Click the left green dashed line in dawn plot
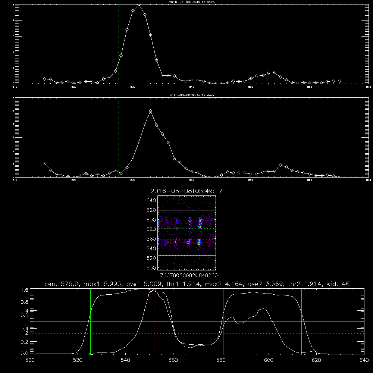The width and height of the screenshot is (373, 373). [119, 45]
